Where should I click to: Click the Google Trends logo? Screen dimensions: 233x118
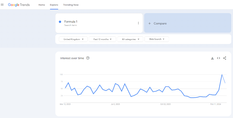[x=19, y=5]
